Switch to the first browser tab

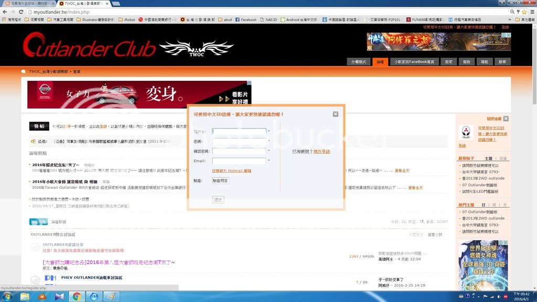pyautogui.click(x=29, y=4)
